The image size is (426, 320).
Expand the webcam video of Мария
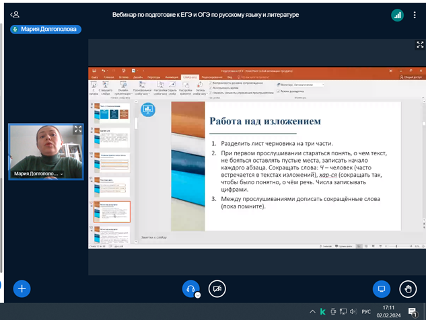tap(78, 129)
